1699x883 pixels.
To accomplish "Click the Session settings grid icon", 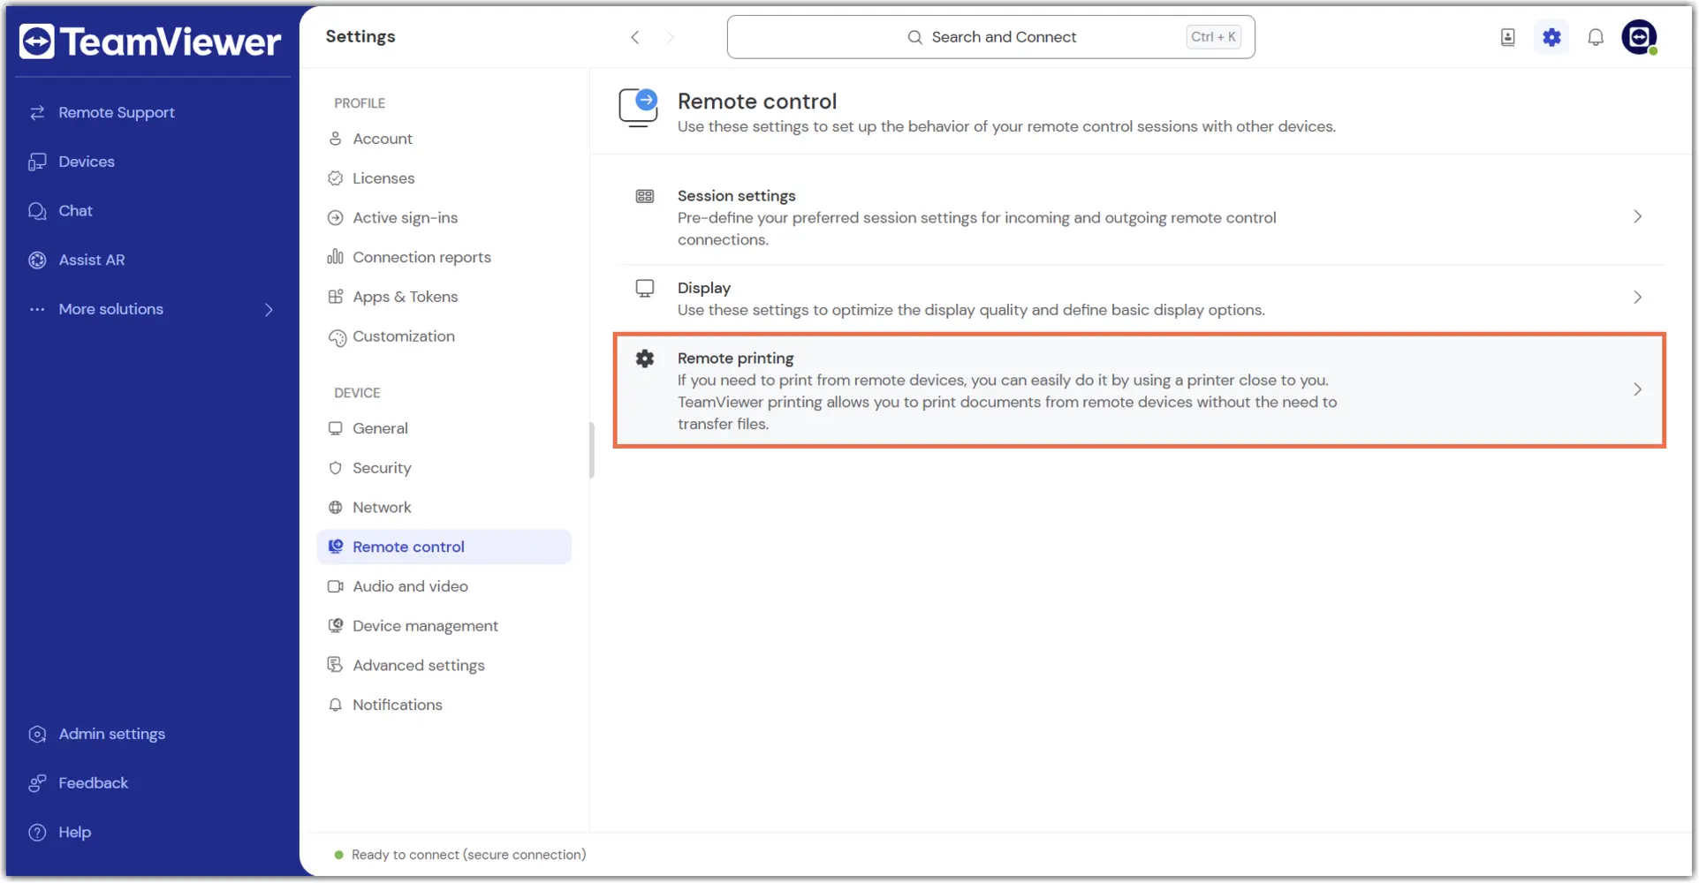I will click(645, 196).
